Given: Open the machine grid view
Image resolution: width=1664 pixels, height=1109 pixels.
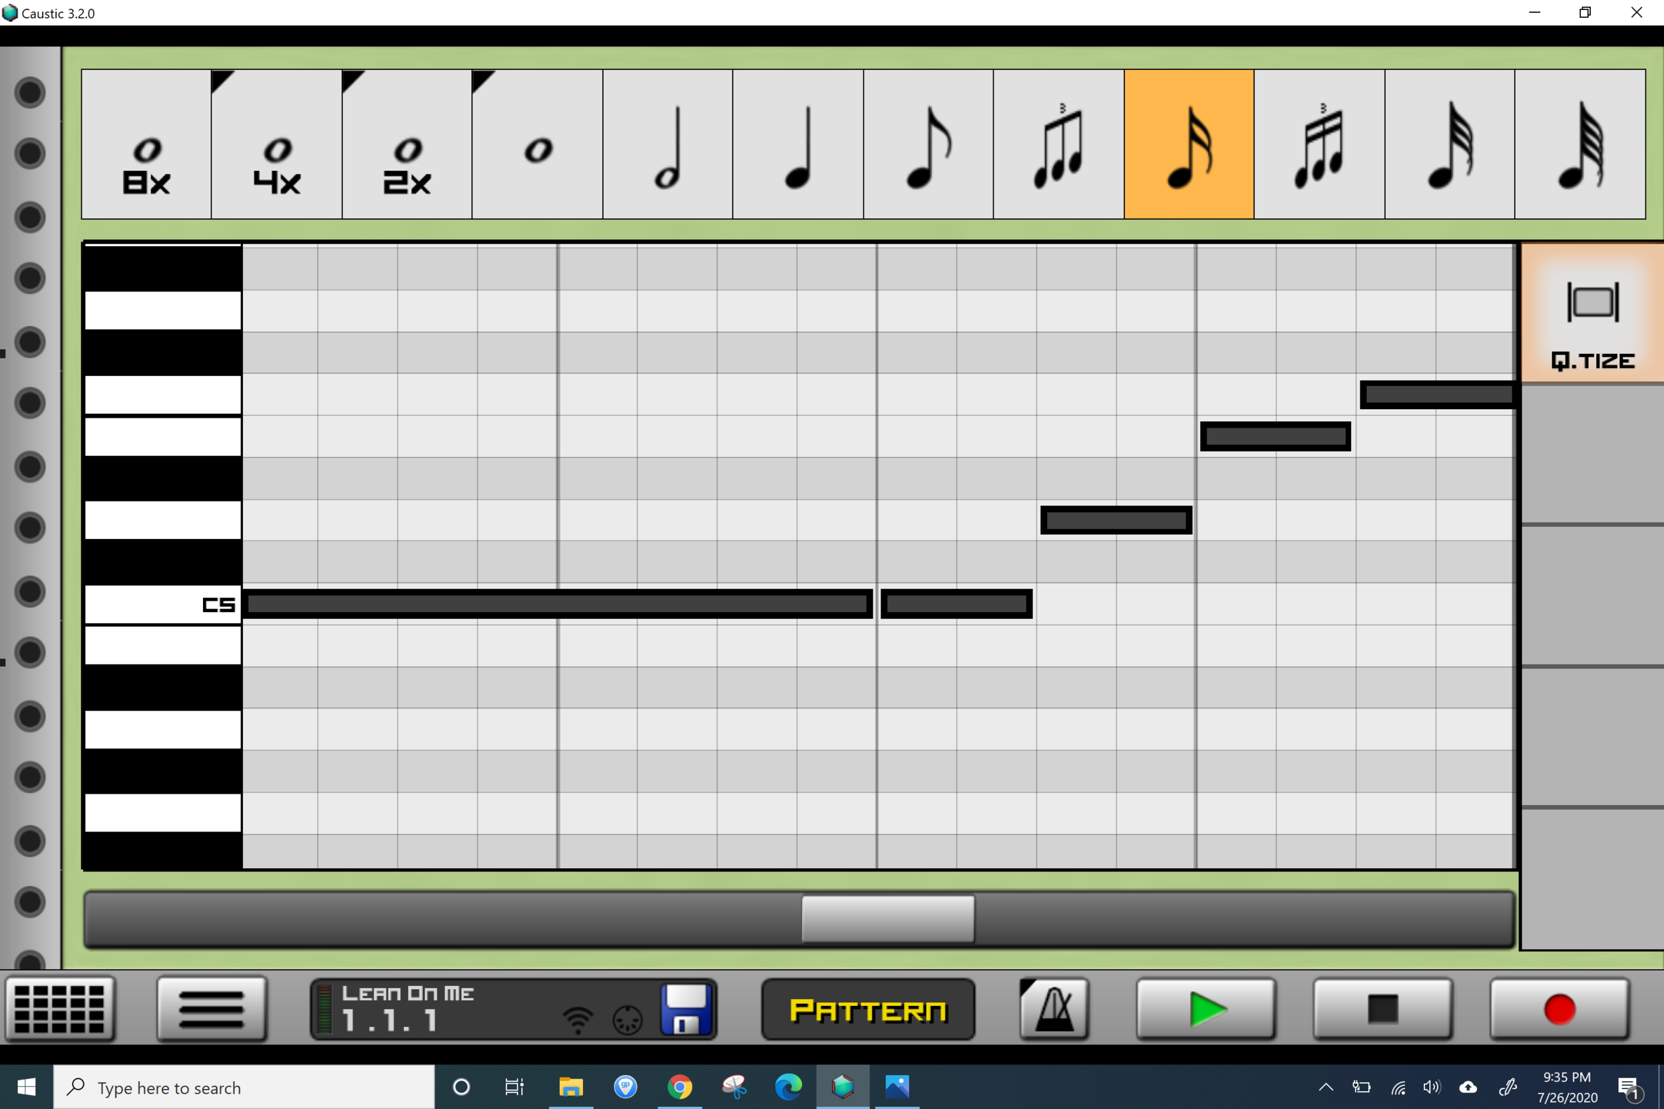Looking at the screenshot, I should point(59,1009).
